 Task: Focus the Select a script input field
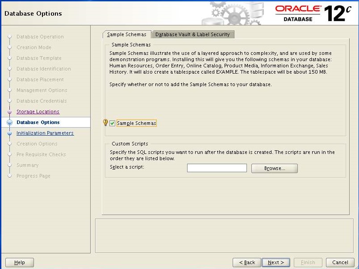[217, 168]
